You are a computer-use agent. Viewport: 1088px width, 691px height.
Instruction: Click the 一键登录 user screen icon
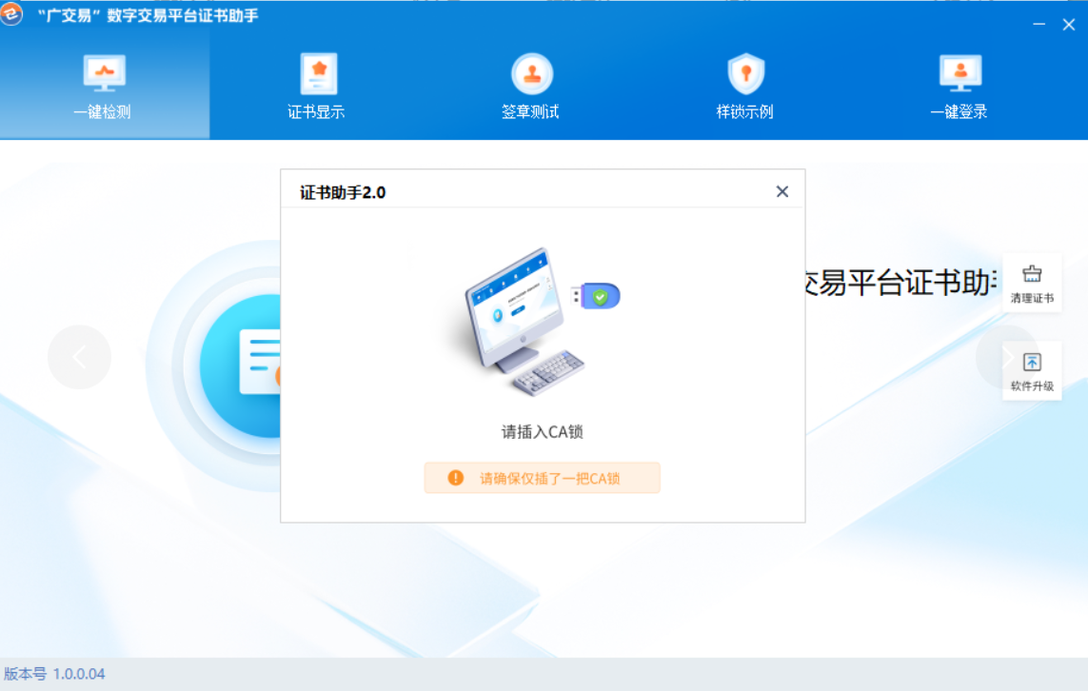tap(959, 72)
